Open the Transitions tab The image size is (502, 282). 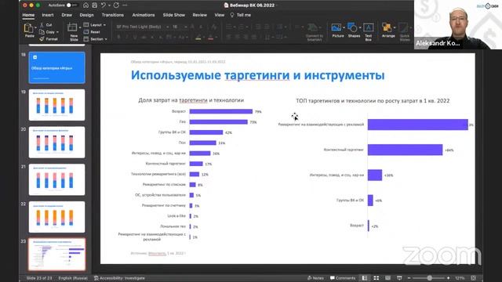pos(112,15)
